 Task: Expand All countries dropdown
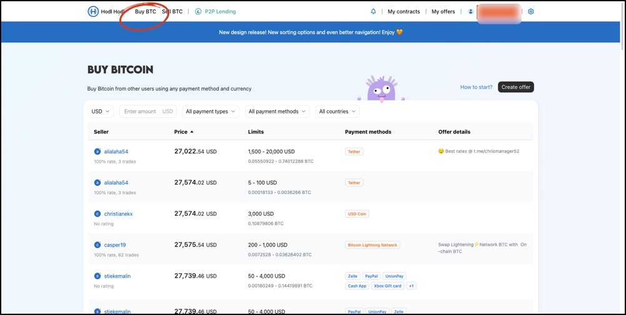click(337, 111)
